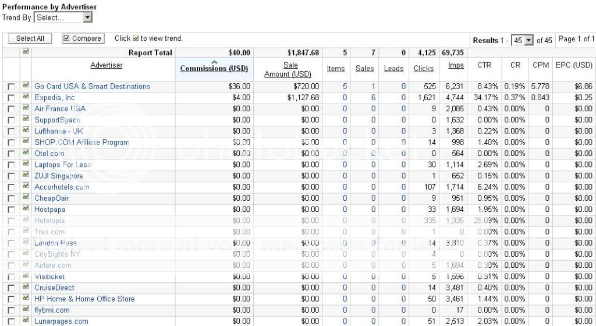View trend chart for Expedia, Inc

coord(26,96)
